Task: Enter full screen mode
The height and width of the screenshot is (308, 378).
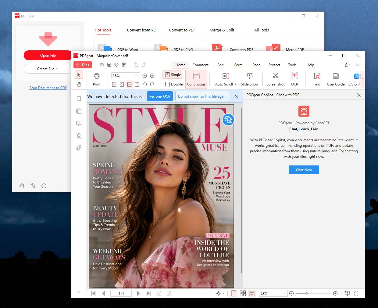Action: (356, 293)
